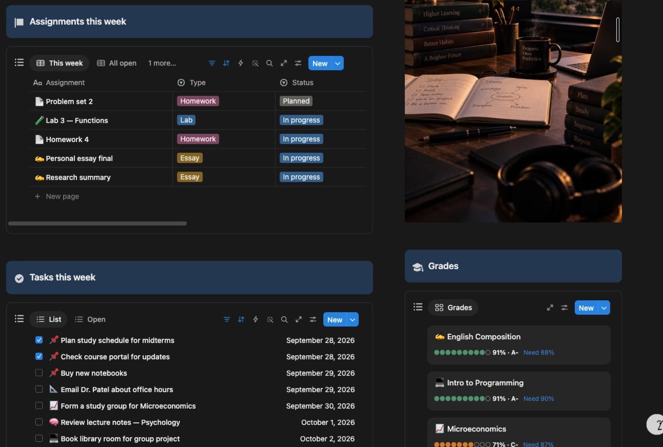Image resolution: width=663 pixels, height=447 pixels.
Task: Click the page vertical scrollbar handle
Action: pos(618,30)
